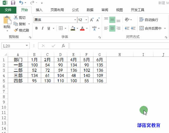Align text right icon
Viewport: 169px width, 133px height.
point(118,28)
